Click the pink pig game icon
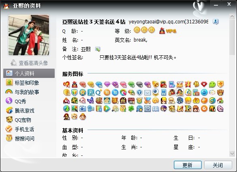This screenshot has height=172, width=237. click(83, 101)
